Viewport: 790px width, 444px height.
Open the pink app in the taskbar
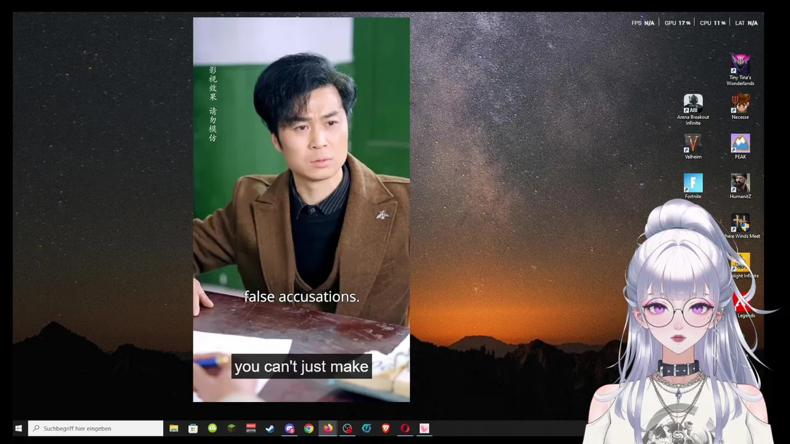(x=425, y=429)
